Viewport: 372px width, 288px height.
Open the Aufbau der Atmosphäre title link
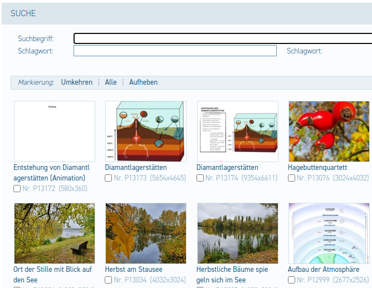point(322,269)
